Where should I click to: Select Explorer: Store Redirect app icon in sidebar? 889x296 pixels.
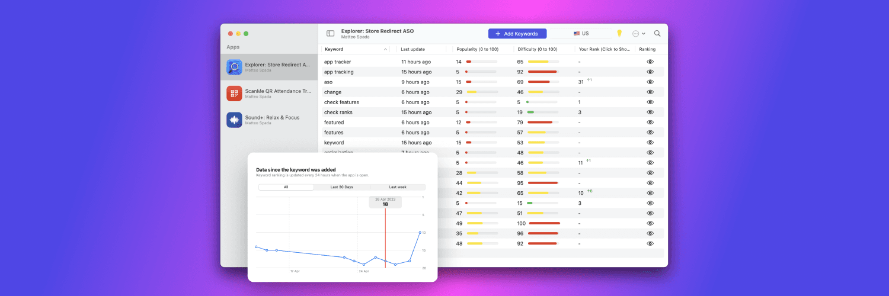click(x=234, y=67)
